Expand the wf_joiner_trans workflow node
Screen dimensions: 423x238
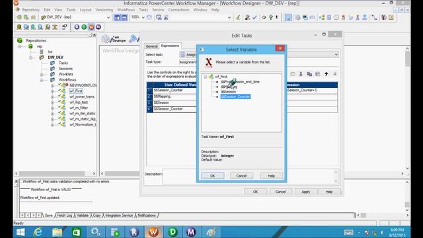click(52, 97)
